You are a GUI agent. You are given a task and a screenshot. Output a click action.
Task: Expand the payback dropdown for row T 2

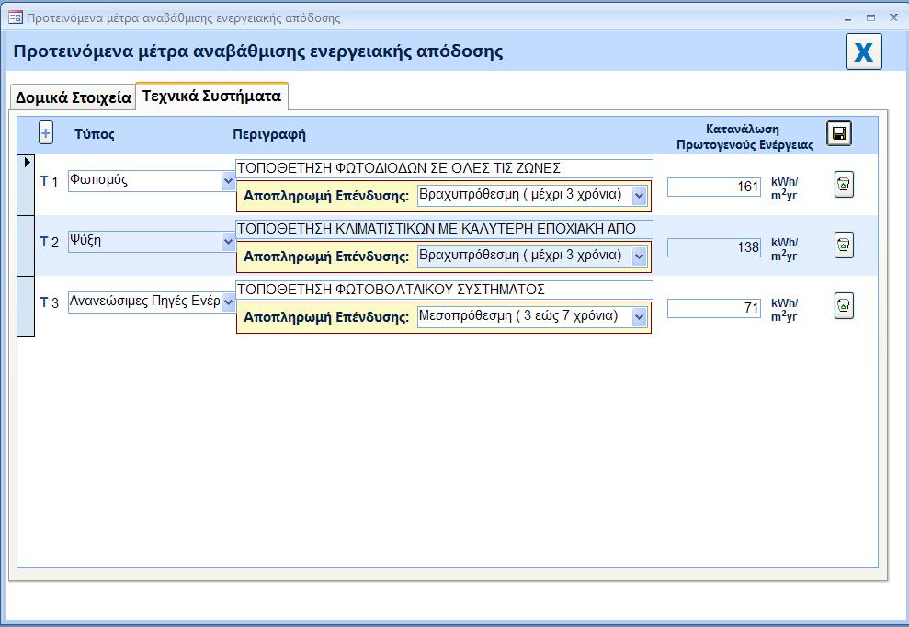coord(639,256)
